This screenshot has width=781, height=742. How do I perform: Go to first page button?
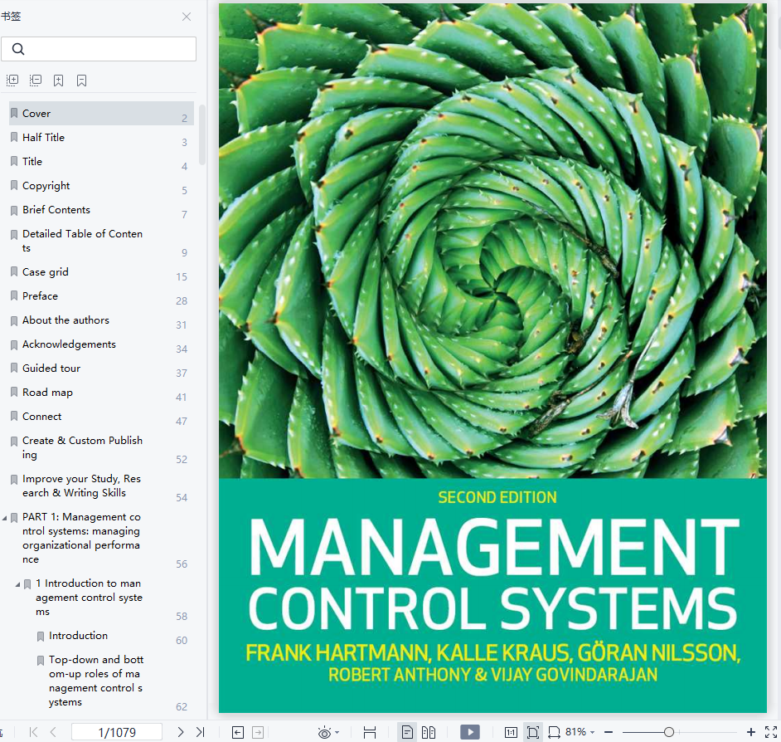[33, 732]
